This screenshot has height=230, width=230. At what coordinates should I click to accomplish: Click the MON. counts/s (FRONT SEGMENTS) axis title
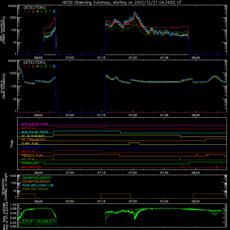3,30
